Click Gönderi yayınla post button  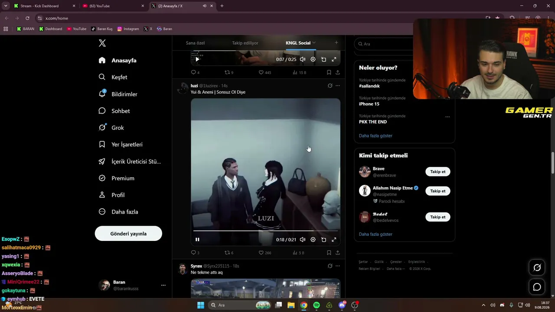[128, 234]
